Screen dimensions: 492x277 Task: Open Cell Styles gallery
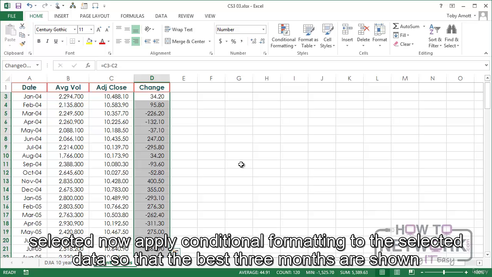click(327, 36)
